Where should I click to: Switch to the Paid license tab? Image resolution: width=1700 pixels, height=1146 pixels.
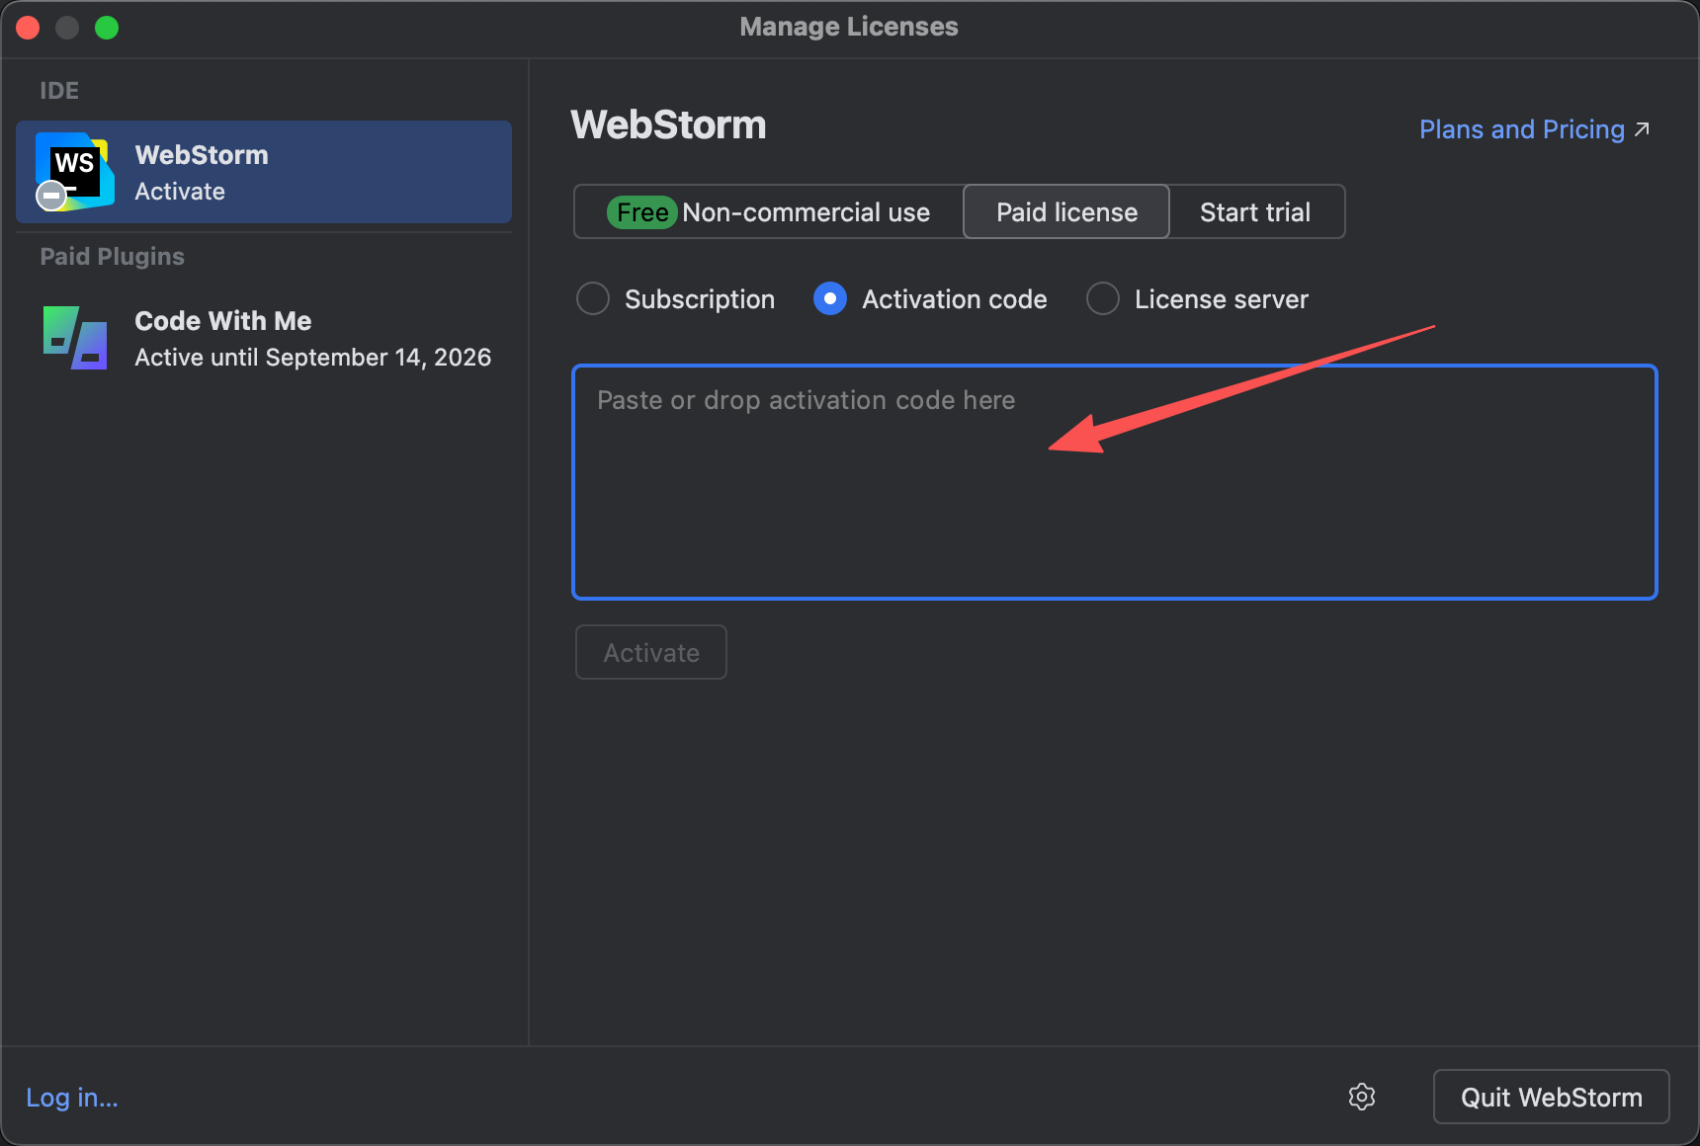(x=1066, y=211)
